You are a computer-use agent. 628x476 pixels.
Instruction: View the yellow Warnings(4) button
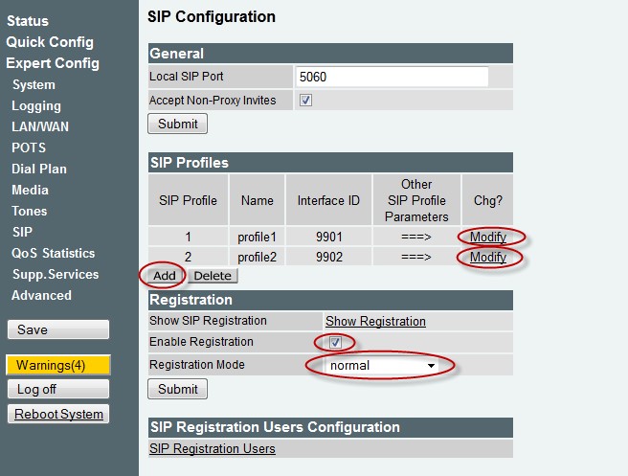(58, 365)
